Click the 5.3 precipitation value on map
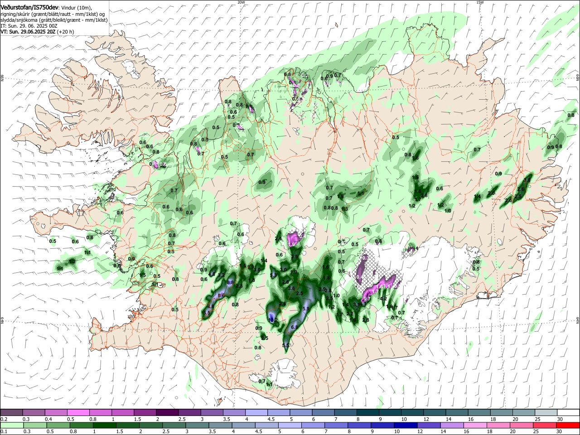580x435 pixels. (273, 275)
